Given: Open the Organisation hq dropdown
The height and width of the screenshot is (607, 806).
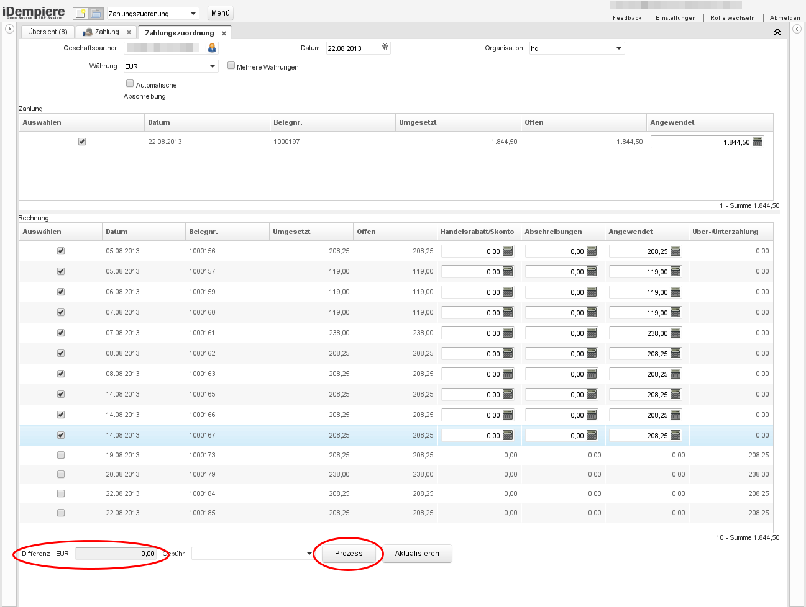Looking at the screenshot, I should (x=619, y=48).
